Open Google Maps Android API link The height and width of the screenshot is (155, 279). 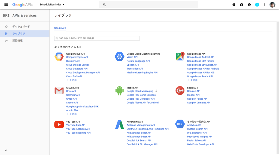click(201, 57)
